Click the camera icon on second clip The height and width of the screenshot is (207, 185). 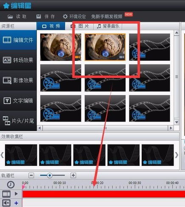[x=122, y=57]
